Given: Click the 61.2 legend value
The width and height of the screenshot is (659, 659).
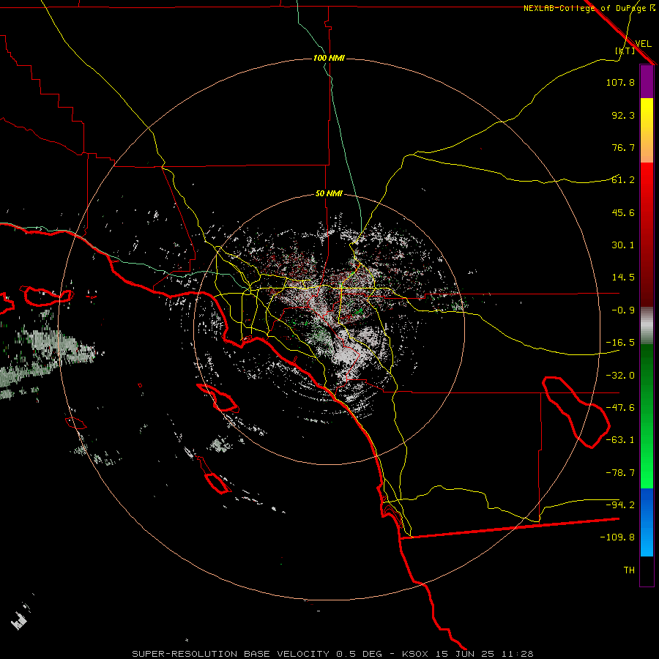Looking at the screenshot, I should coord(623,180).
